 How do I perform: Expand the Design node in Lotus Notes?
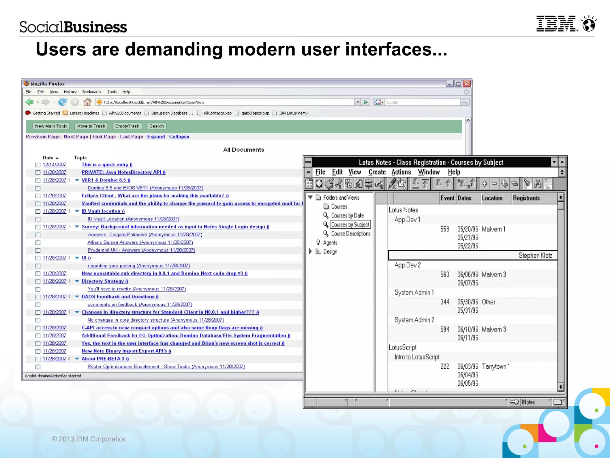click(x=310, y=251)
